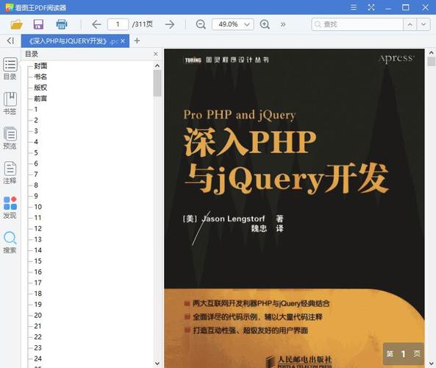
Task: Close the 深入PHP与JQUERY开发 tab
Action: point(123,41)
